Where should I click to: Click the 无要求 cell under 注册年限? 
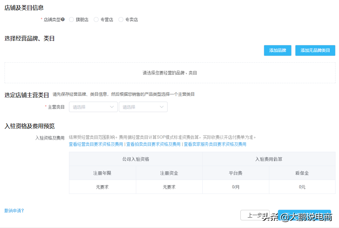pos(102,187)
